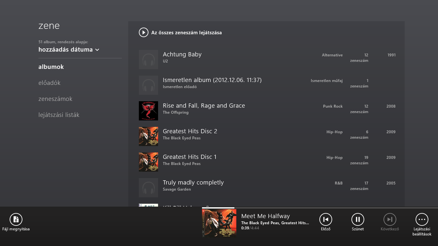The width and height of the screenshot is (438, 246).
Task: Click the Achtung Baby headphone placeholder icon
Action: [148, 60]
